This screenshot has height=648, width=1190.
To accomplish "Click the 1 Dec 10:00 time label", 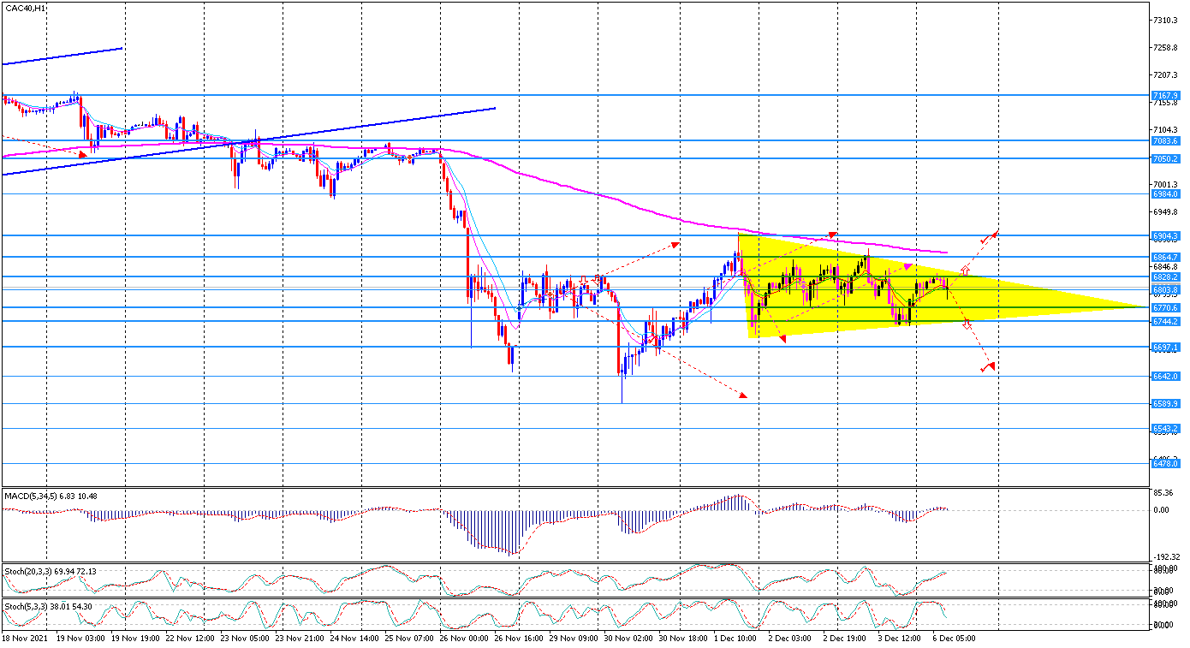I will pyautogui.click(x=735, y=638).
